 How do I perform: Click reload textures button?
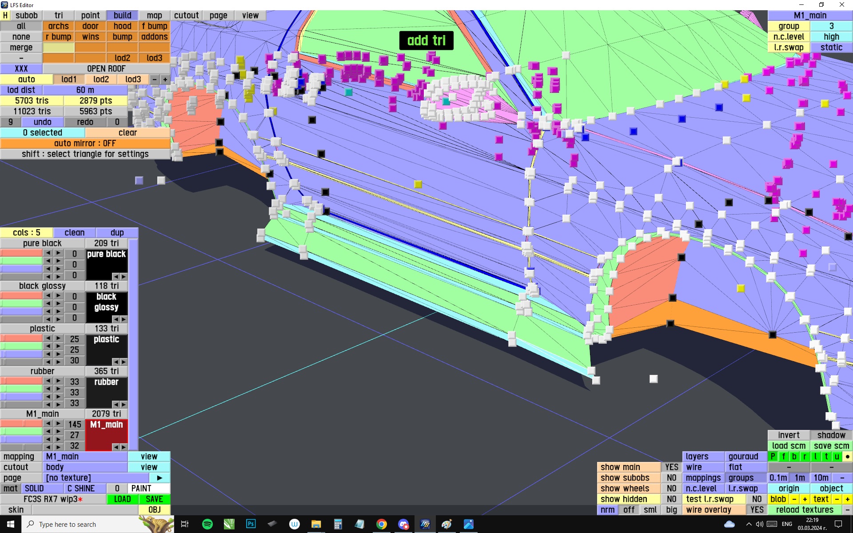coord(804,510)
